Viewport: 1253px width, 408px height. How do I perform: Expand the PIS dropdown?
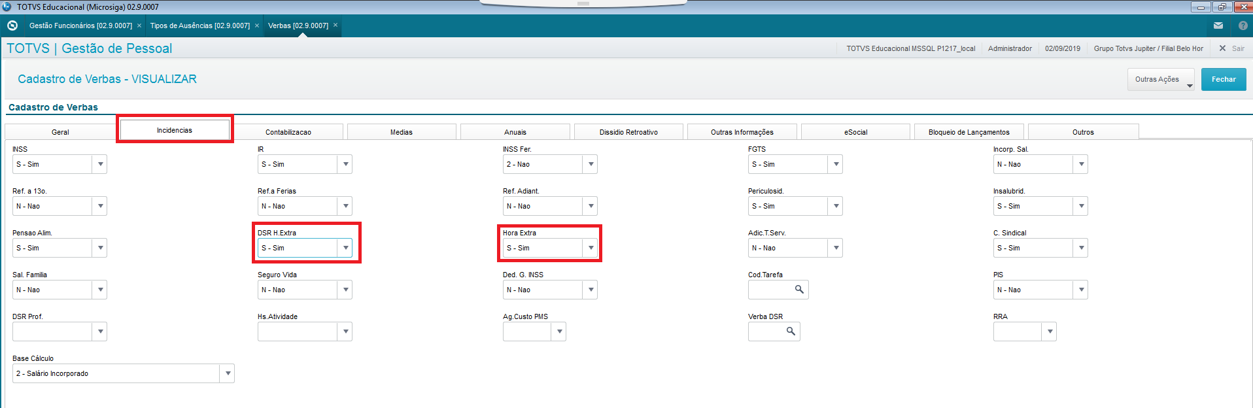pyautogui.click(x=1081, y=290)
